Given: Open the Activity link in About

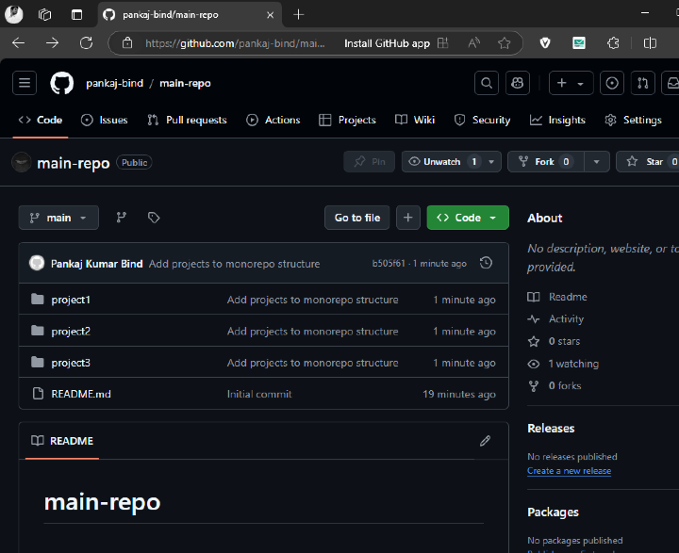Looking at the screenshot, I should coord(555,319).
